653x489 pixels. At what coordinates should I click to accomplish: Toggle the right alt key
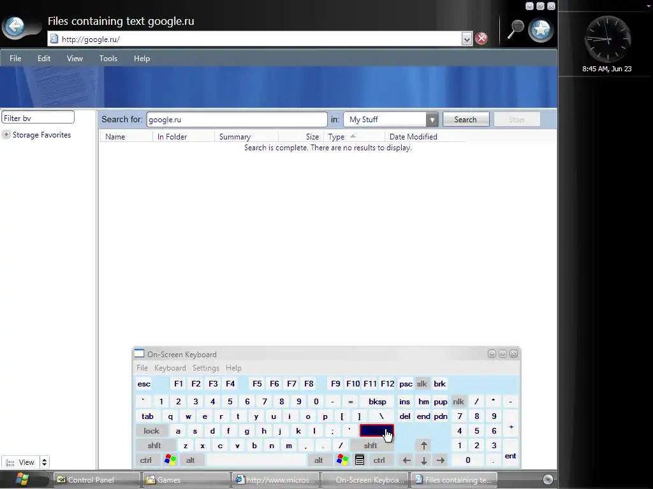pyautogui.click(x=319, y=460)
